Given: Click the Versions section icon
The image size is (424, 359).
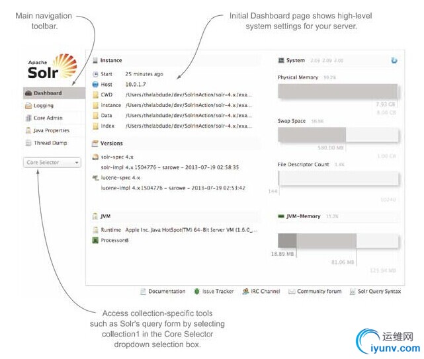Looking at the screenshot, I should point(95,143).
